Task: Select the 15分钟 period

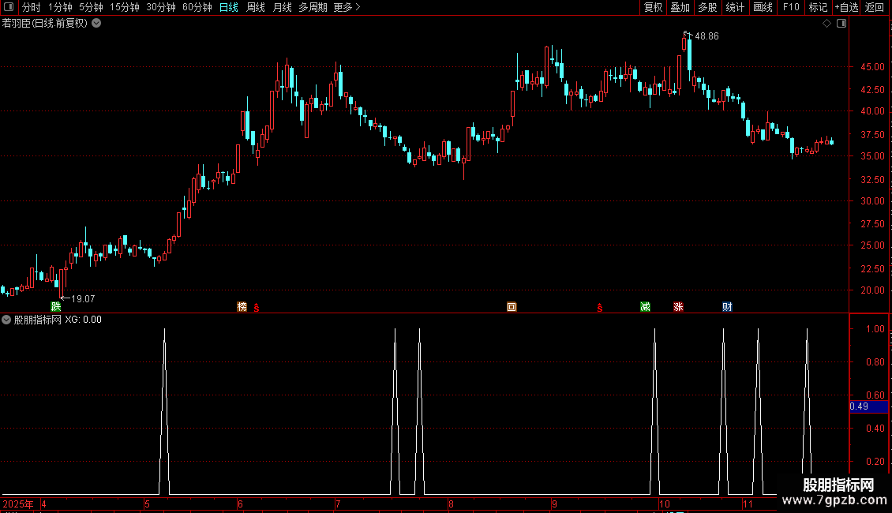Action: pyautogui.click(x=125, y=7)
